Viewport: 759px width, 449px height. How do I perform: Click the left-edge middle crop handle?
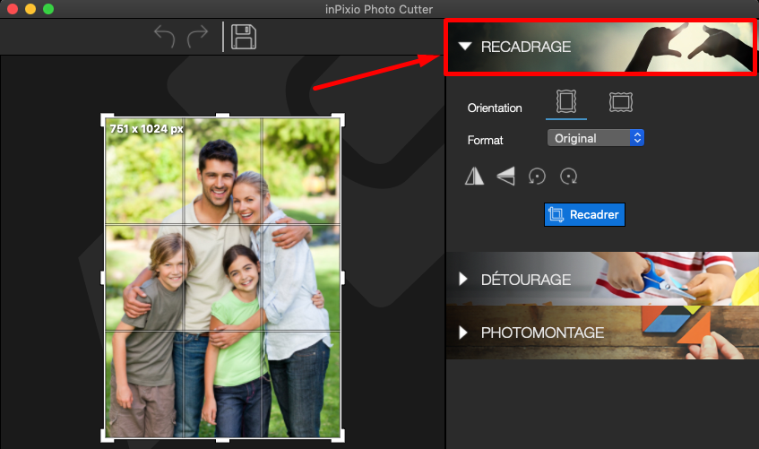pyautogui.click(x=103, y=278)
